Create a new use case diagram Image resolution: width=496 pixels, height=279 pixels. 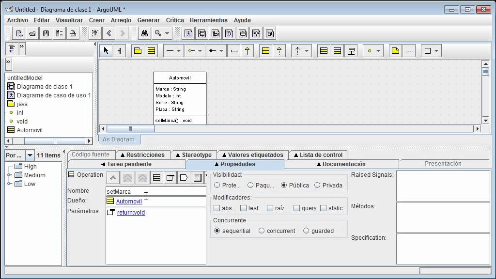(x=188, y=33)
